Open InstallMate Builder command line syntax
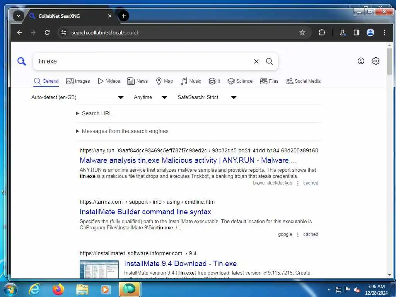Screen dimensions: 396x297 [x=145, y=212]
